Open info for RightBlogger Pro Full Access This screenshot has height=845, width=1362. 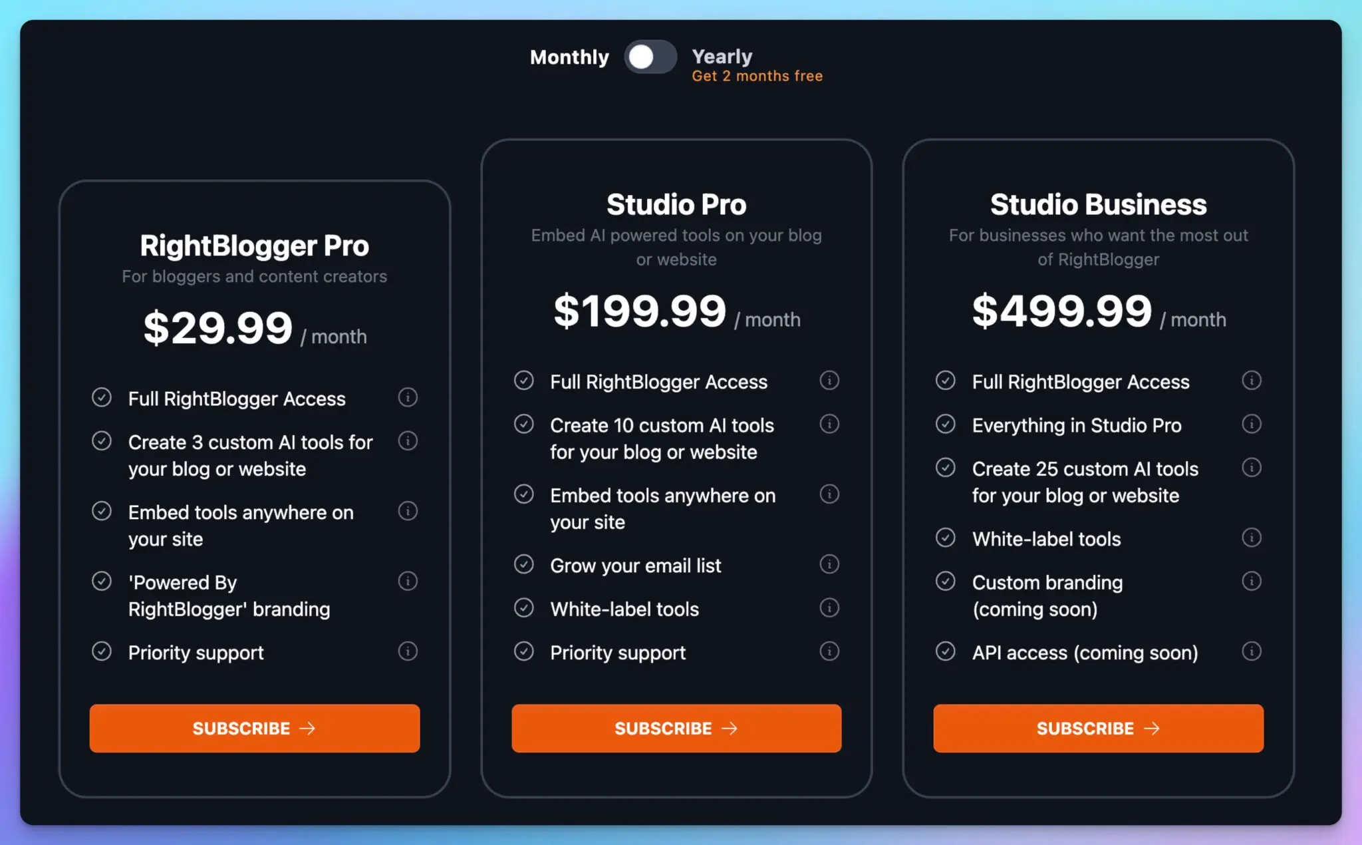point(408,397)
